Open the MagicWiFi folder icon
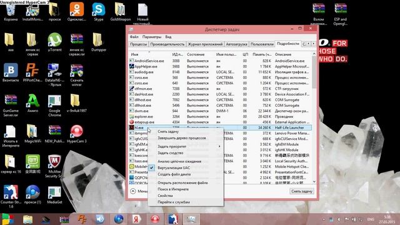400x225 pixels. coord(32,133)
